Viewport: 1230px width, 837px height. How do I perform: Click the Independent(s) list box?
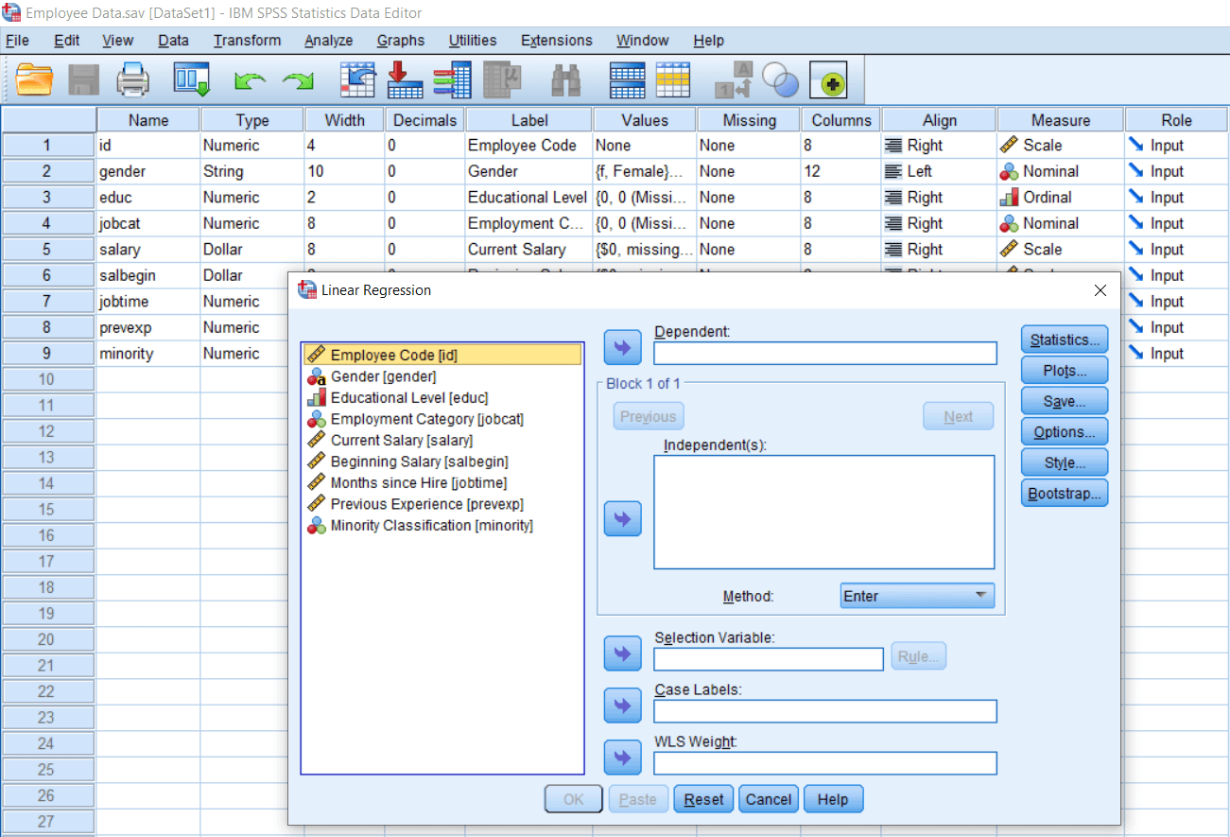(x=824, y=512)
